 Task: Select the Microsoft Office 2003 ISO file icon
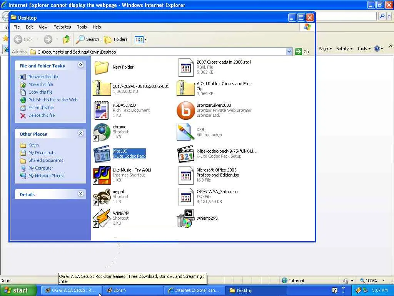tap(186, 175)
